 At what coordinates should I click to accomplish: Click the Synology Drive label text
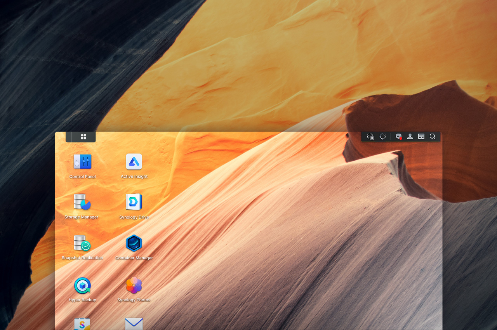(134, 217)
